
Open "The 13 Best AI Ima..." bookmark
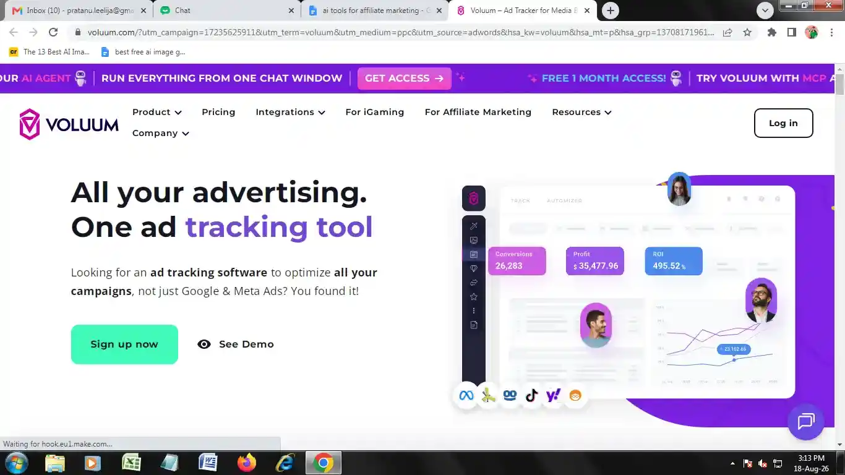point(49,52)
